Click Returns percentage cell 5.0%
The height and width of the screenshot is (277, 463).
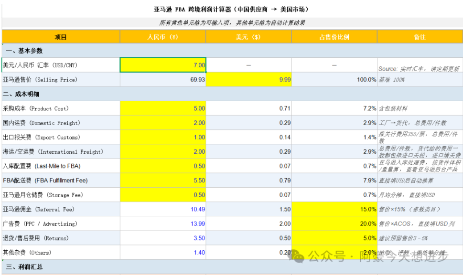pos(334,238)
